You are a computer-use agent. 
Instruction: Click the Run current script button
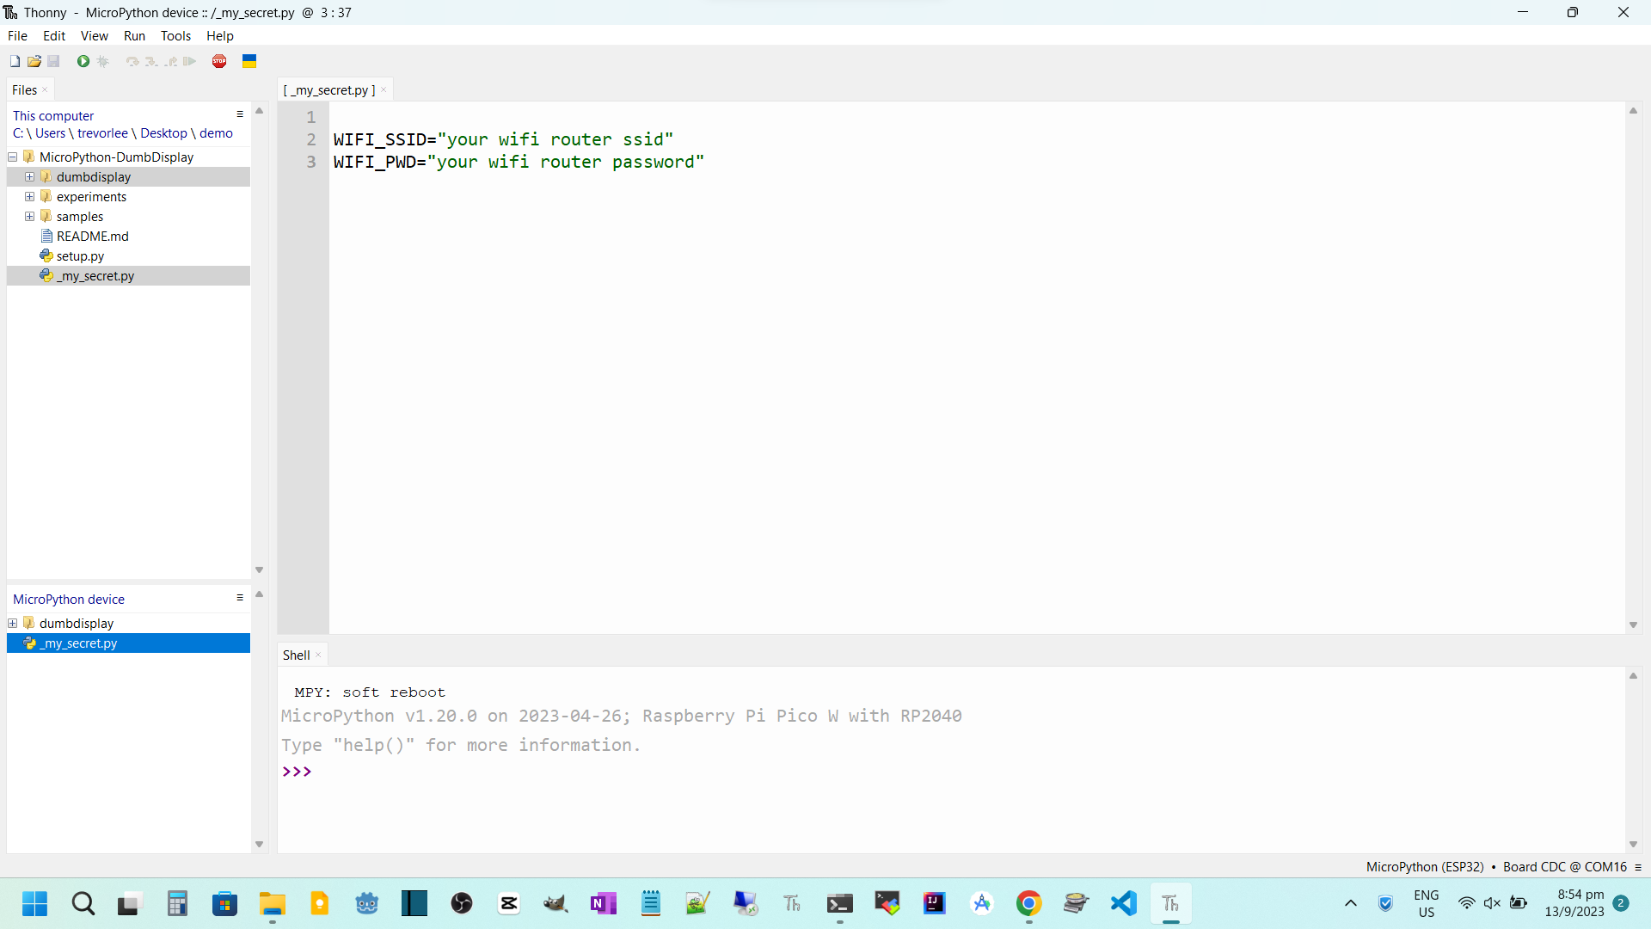click(83, 61)
